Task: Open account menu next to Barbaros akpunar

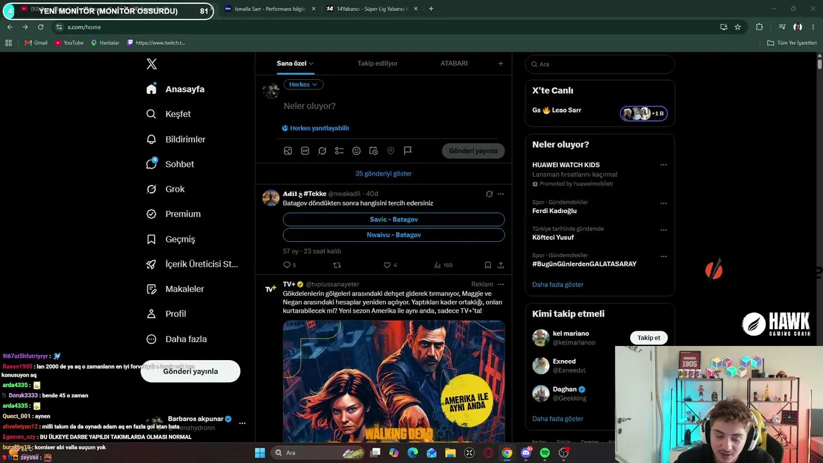Action: [242, 423]
